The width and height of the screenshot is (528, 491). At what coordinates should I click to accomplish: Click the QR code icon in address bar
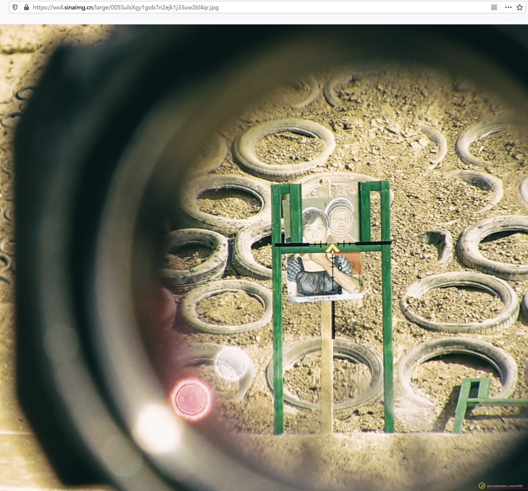(x=494, y=7)
